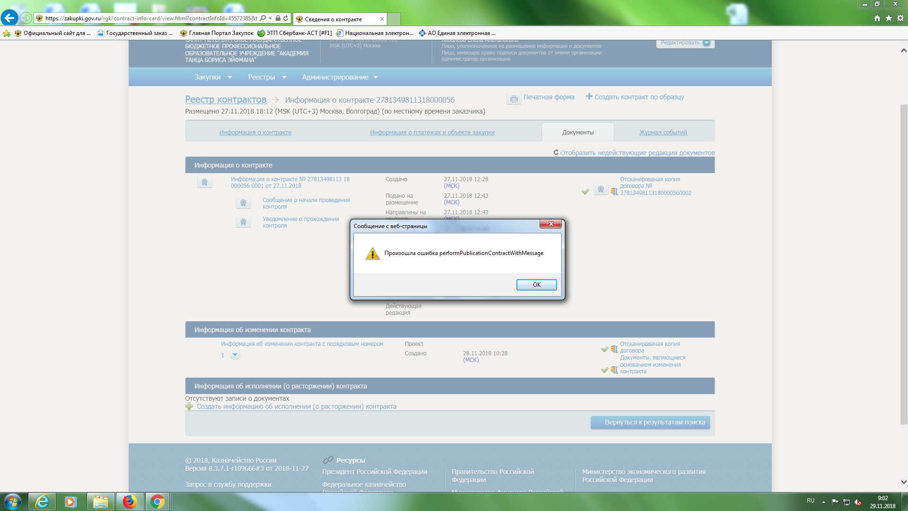This screenshot has height=511, width=908.
Task: Expand the Реестры menu
Action: pyautogui.click(x=267, y=77)
